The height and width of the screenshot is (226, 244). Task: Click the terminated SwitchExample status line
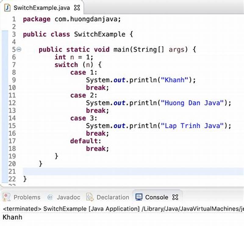click(x=46, y=209)
